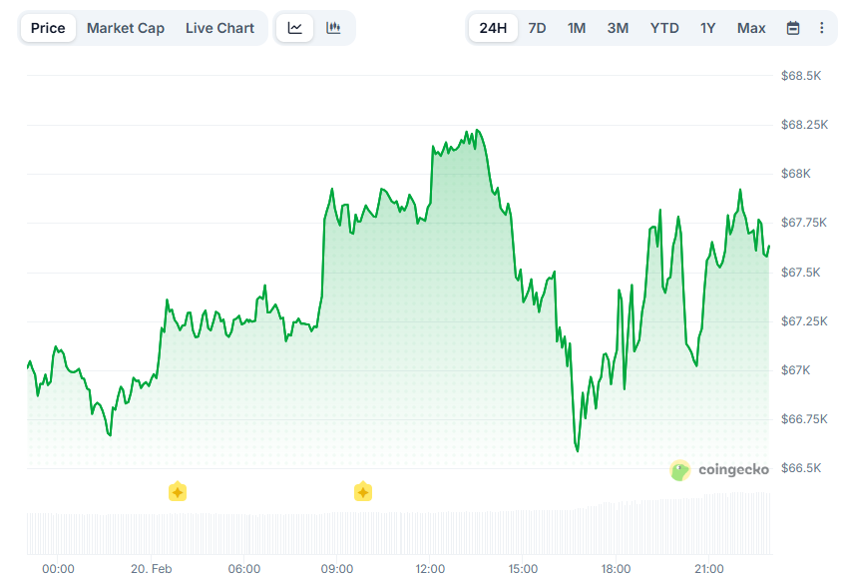Viewport: 846px width, 575px height.
Task: Select the 1Y time range
Action: [707, 28]
